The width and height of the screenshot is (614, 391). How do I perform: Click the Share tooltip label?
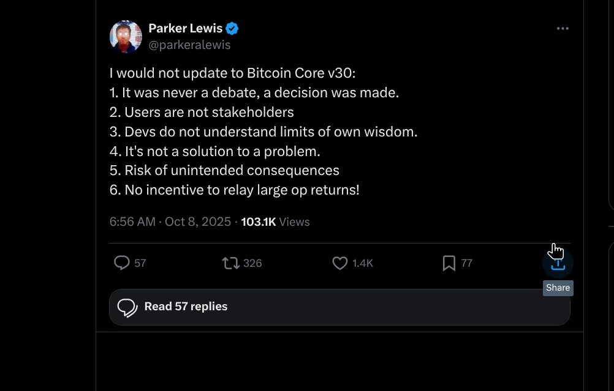pos(558,288)
